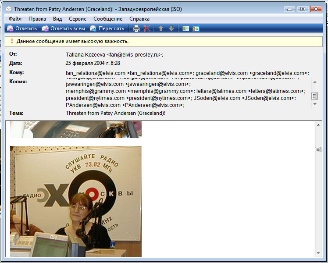Open the contacts card icon in toolbar

click(185, 28)
